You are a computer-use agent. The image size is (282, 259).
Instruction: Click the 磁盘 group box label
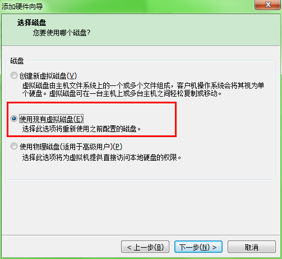pos(17,61)
